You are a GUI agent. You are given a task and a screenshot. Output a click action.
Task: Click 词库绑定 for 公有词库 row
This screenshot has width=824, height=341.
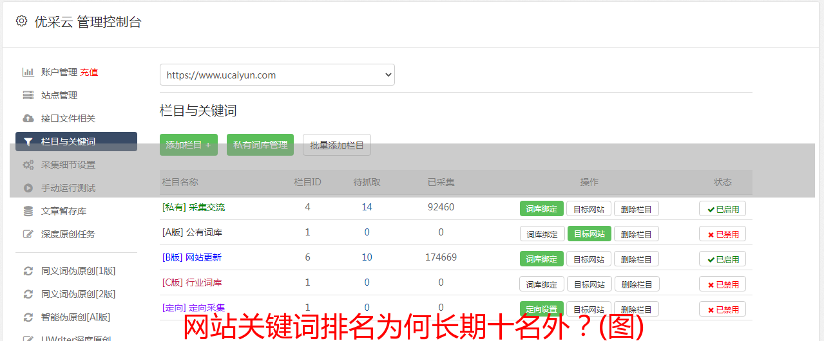542,234
